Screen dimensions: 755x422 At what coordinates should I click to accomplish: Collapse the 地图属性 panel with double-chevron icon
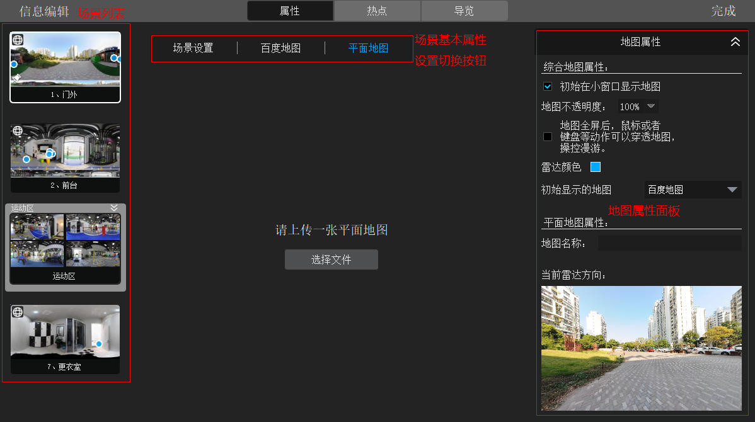735,42
